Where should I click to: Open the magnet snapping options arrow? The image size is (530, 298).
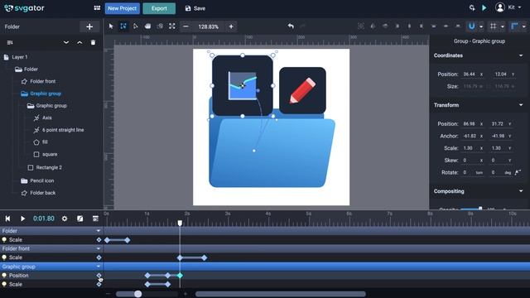pyautogui.click(x=481, y=26)
